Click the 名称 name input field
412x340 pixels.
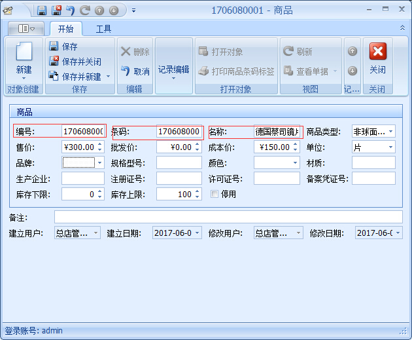click(x=277, y=131)
